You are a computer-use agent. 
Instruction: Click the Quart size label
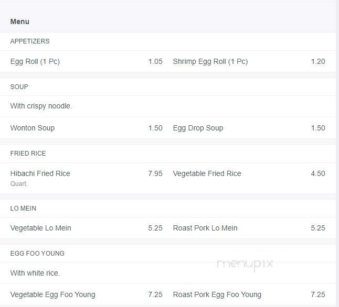[x=19, y=184]
